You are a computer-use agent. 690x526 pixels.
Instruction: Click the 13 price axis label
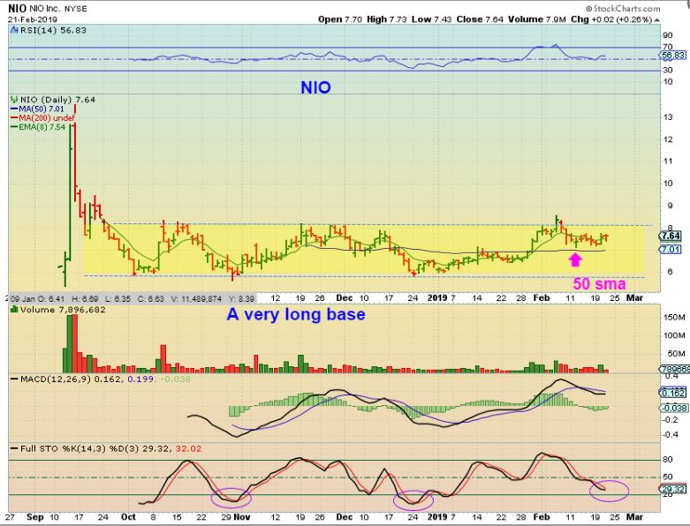pyautogui.click(x=668, y=116)
